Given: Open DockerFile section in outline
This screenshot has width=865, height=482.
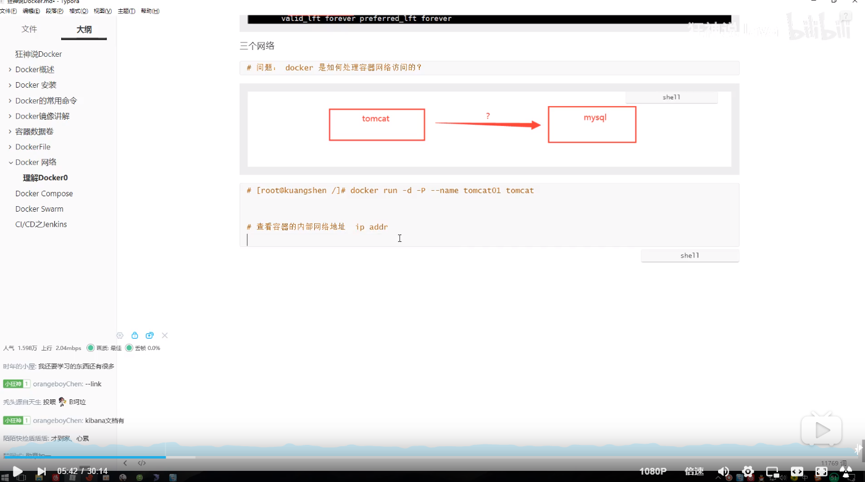Looking at the screenshot, I should pos(33,147).
